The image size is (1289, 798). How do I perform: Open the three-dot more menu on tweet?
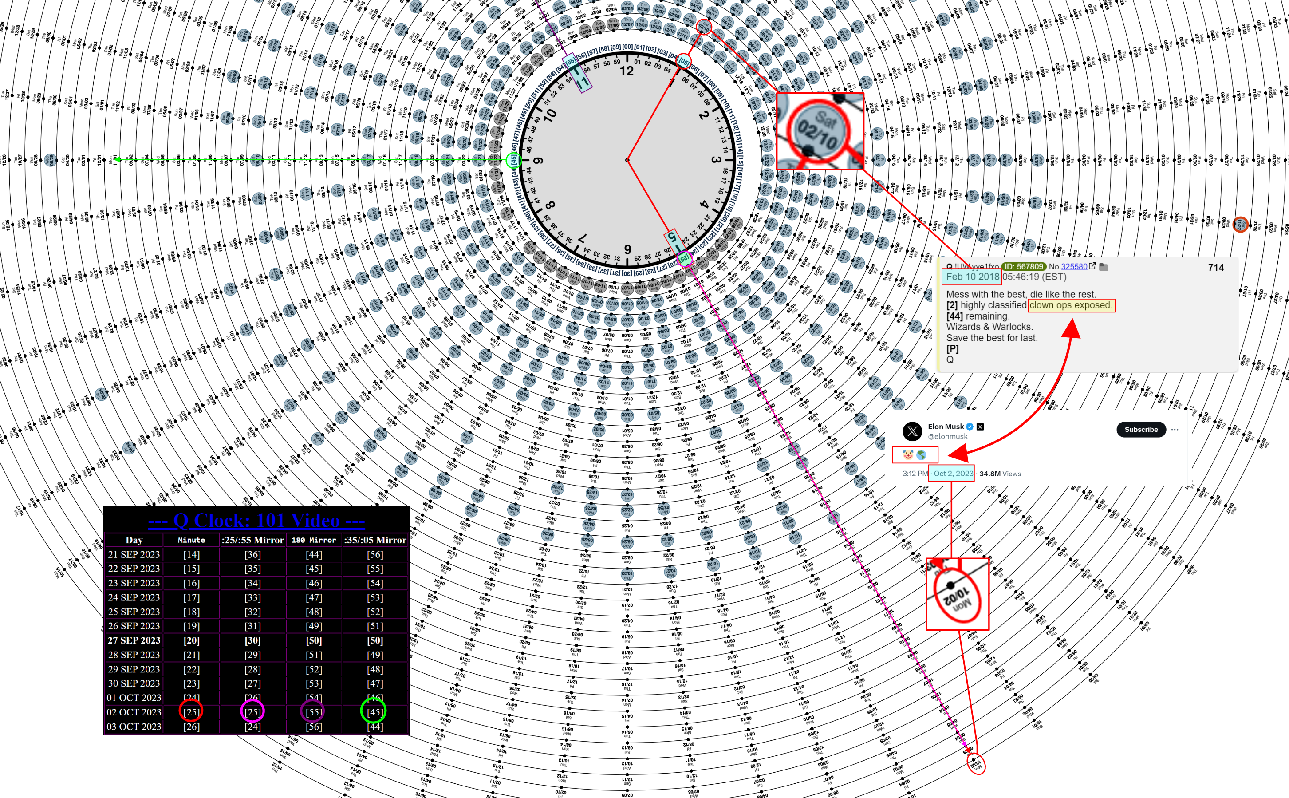pos(1175,430)
